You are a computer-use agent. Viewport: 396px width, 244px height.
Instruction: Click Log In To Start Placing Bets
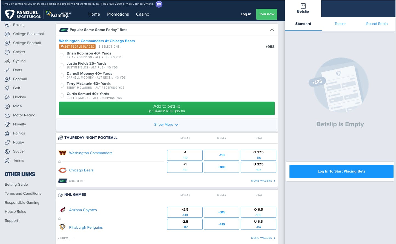[x=341, y=171]
